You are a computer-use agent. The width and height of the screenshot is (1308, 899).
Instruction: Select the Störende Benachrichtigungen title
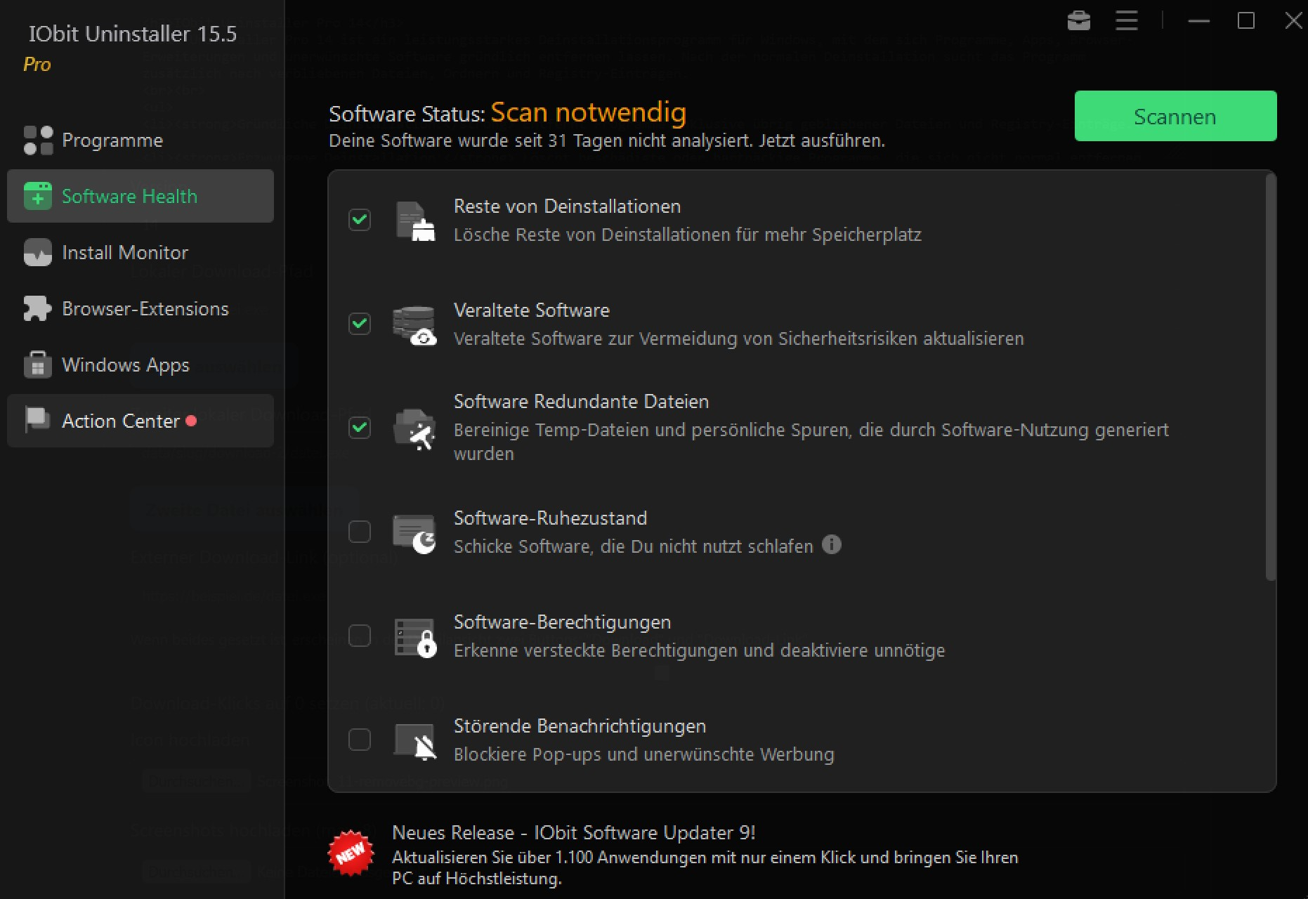point(580,726)
